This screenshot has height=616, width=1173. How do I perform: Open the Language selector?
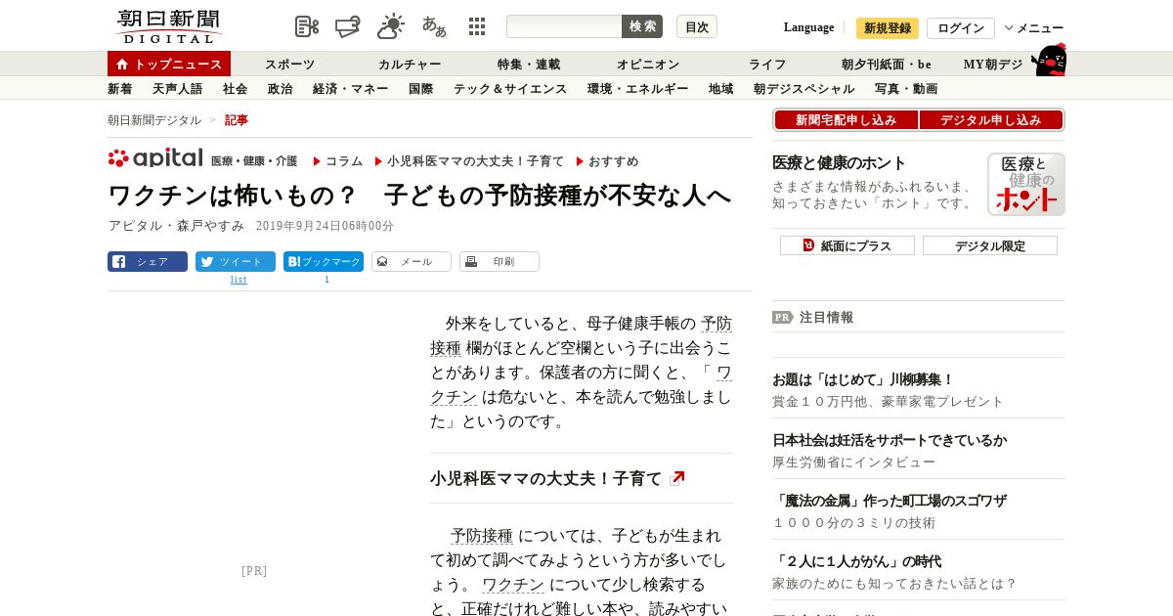pyautogui.click(x=808, y=27)
